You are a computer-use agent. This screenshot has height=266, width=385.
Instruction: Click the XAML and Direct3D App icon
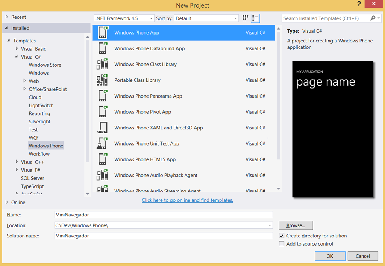coord(102,128)
